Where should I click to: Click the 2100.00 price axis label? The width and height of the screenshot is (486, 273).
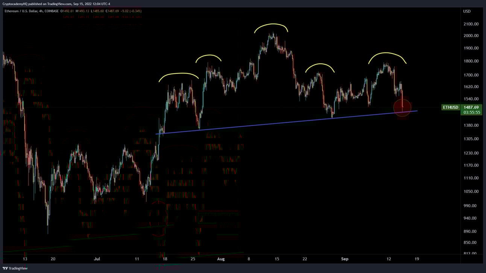pos(471,24)
